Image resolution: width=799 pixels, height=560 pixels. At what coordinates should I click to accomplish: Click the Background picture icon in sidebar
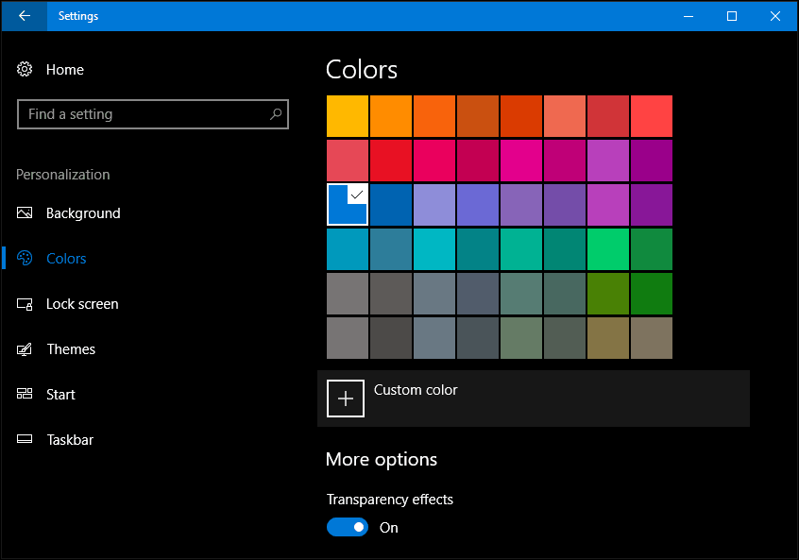coord(25,213)
